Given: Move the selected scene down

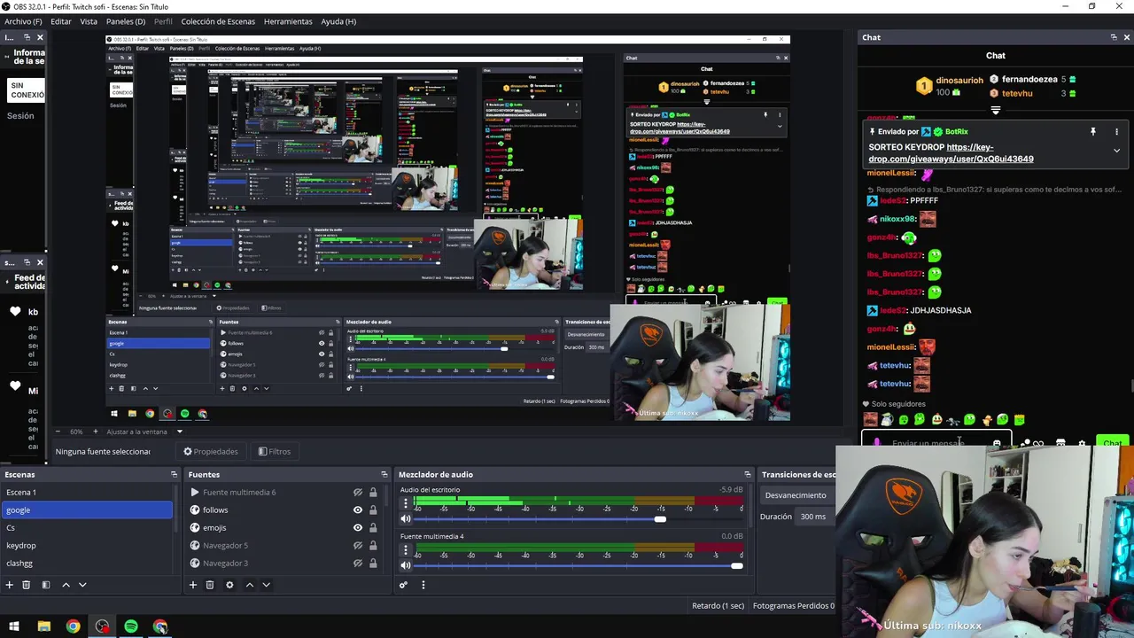Looking at the screenshot, I should point(82,585).
